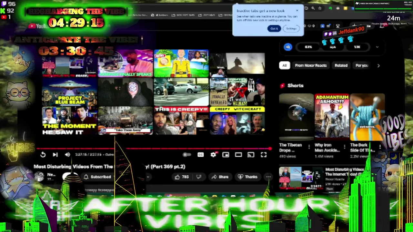
Task: Enable miniplayer mode icon
Action: 226,155
